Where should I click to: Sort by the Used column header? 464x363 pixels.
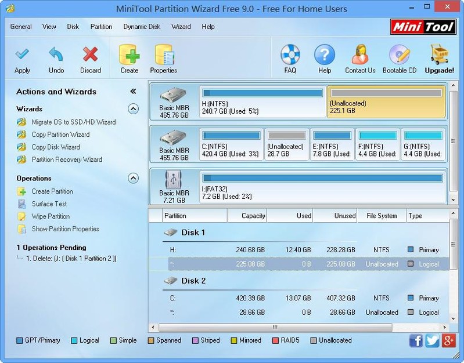290,216
